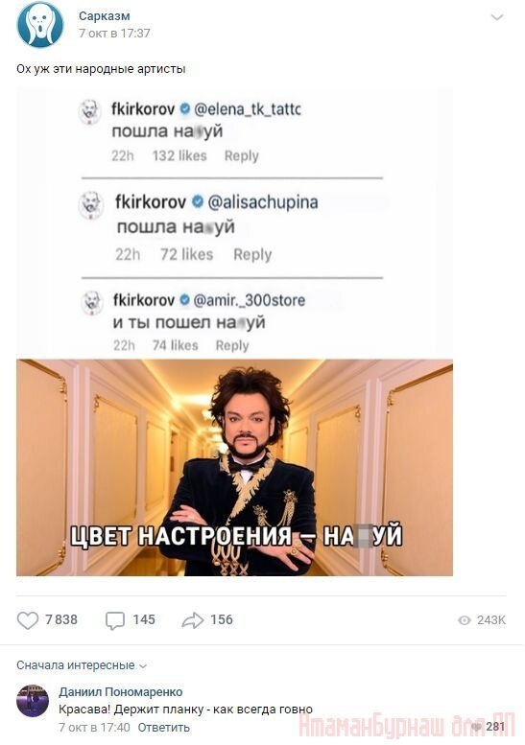Viewport: 525px width, 745px height.
Task: Click the comment timestamp 7 окт в 17:40
Action: (94, 727)
